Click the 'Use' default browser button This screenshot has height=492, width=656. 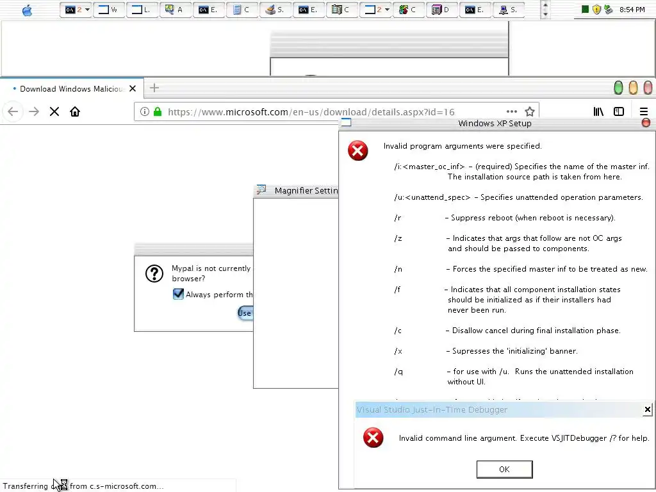[x=245, y=313]
